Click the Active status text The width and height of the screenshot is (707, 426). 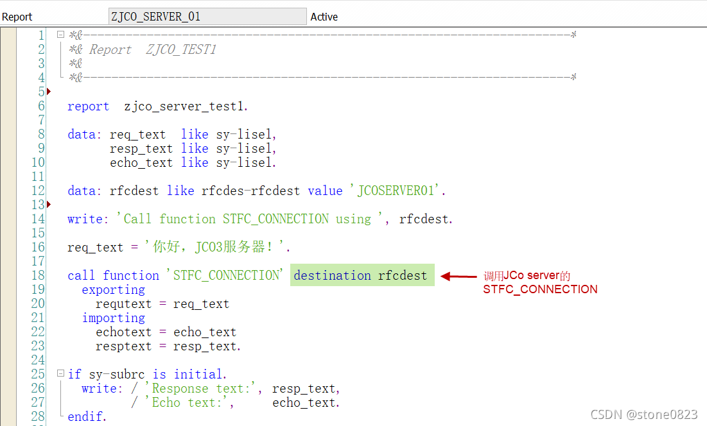[x=324, y=17]
